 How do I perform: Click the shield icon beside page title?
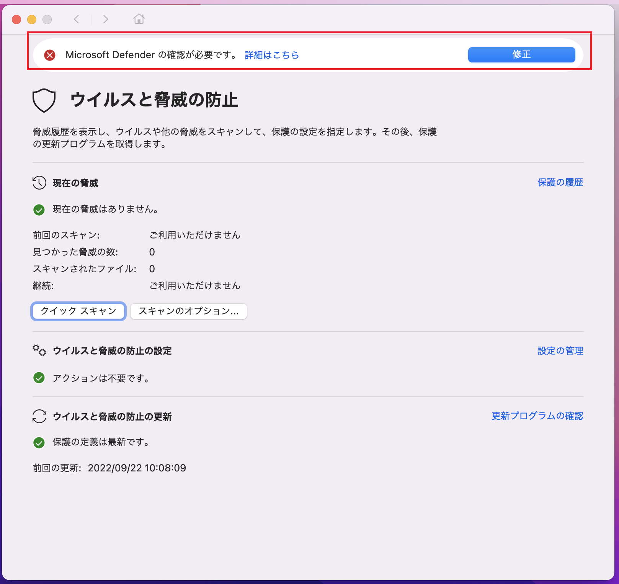(44, 100)
